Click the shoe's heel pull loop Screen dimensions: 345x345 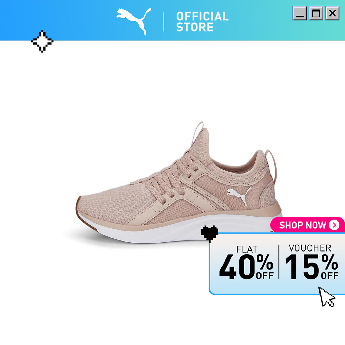271,164
